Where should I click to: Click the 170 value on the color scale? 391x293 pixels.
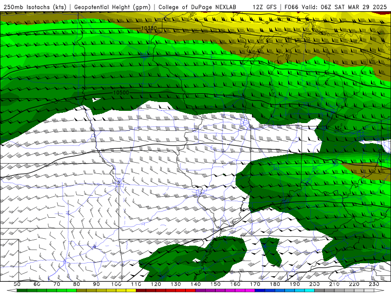tap(255, 284)
